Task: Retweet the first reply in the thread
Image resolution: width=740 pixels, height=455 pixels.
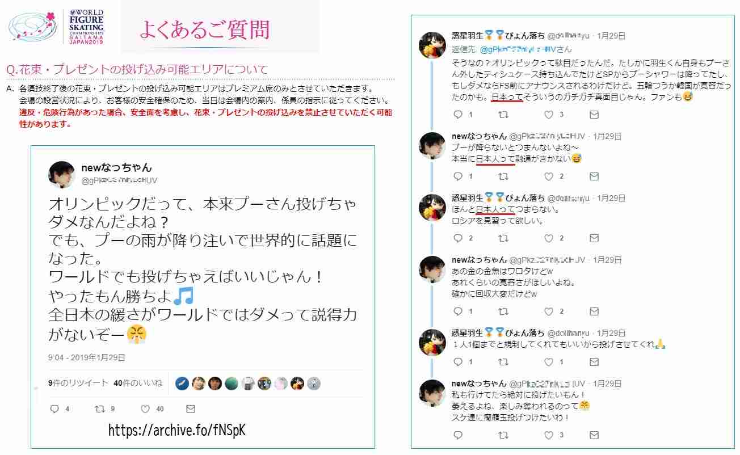Action: pyautogui.click(x=503, y=115)
